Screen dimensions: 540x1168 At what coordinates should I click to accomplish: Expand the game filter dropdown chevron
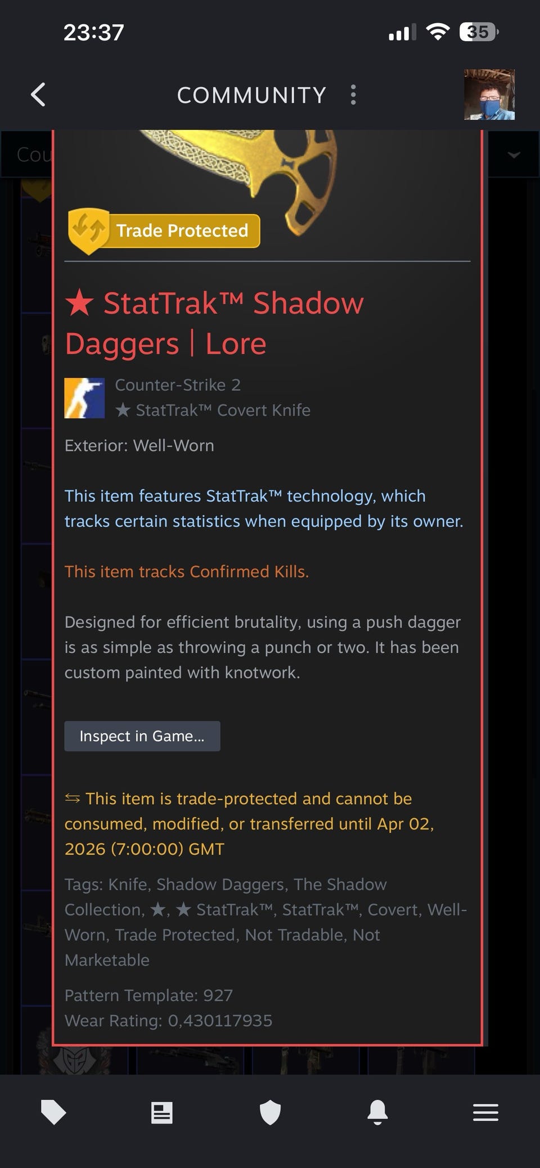point(514,154)
